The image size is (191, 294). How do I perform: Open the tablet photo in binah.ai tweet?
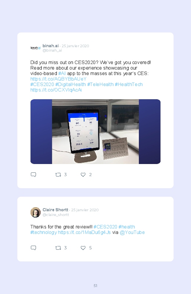click(x=95, y=132)
